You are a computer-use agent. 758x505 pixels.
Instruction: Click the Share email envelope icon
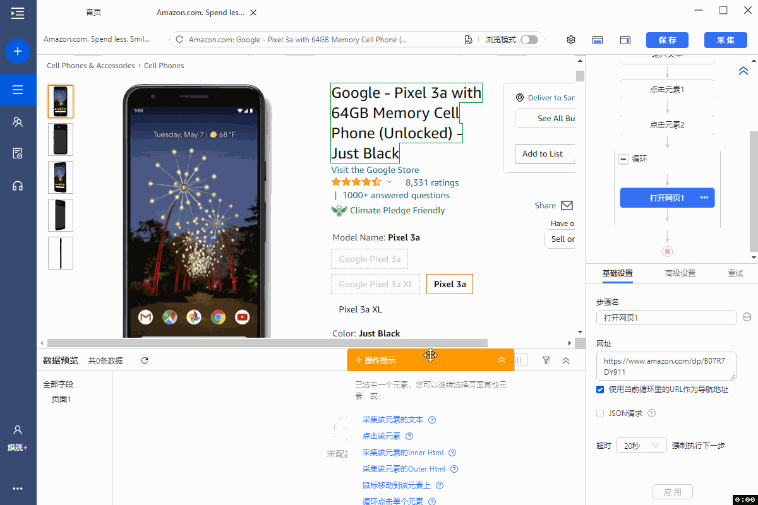[x=567, y=205]
